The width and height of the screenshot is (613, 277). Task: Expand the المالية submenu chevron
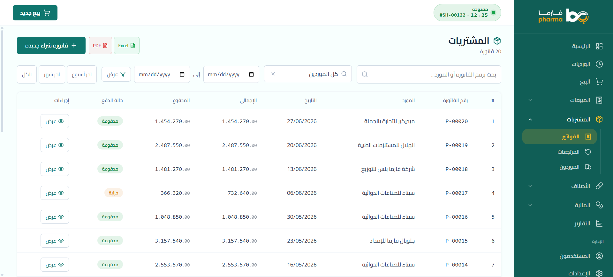tap(530, 205)
